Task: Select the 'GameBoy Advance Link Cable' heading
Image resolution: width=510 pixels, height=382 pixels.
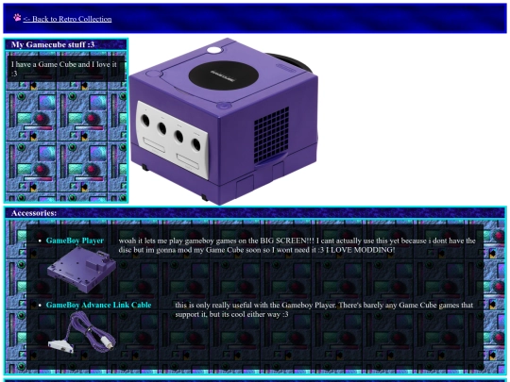Action: tap(98, 305)
